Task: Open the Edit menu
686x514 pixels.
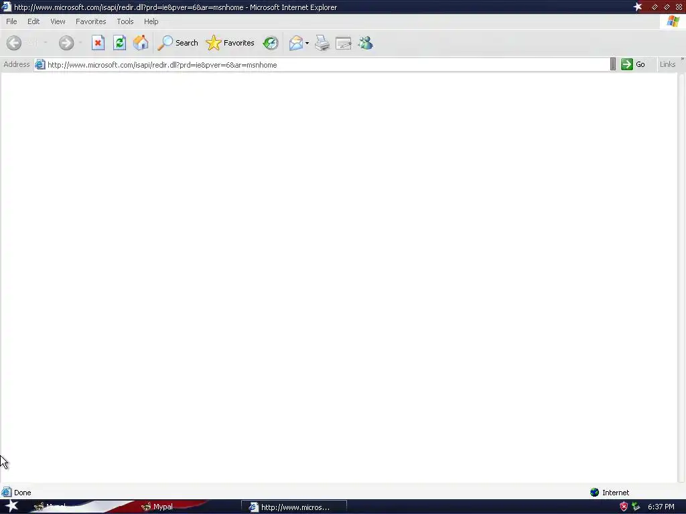Action: click(x=33, y=21)
